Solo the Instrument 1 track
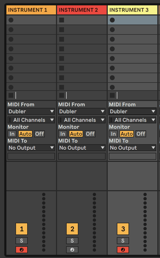Viewport: 160px width, 258px height. click(x=22, y=241)
